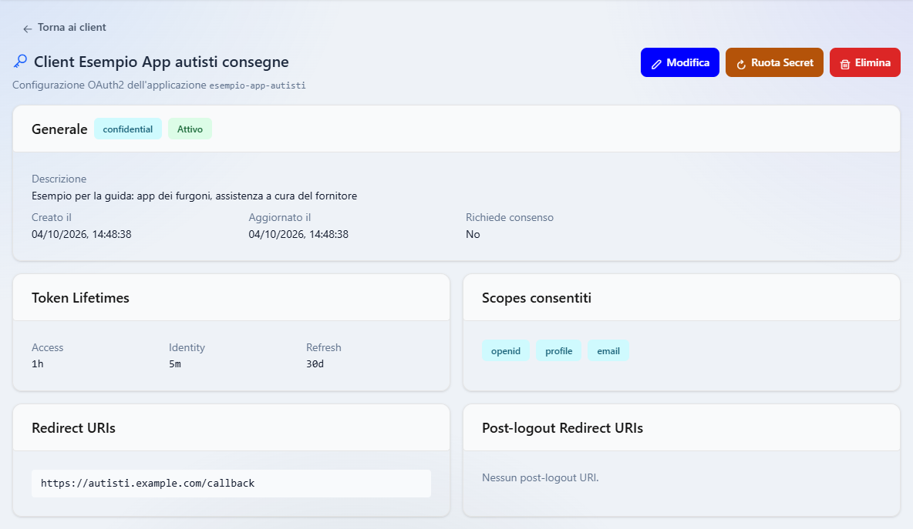
Task: Click the Token Lifetimes heading
Action: 80,298
